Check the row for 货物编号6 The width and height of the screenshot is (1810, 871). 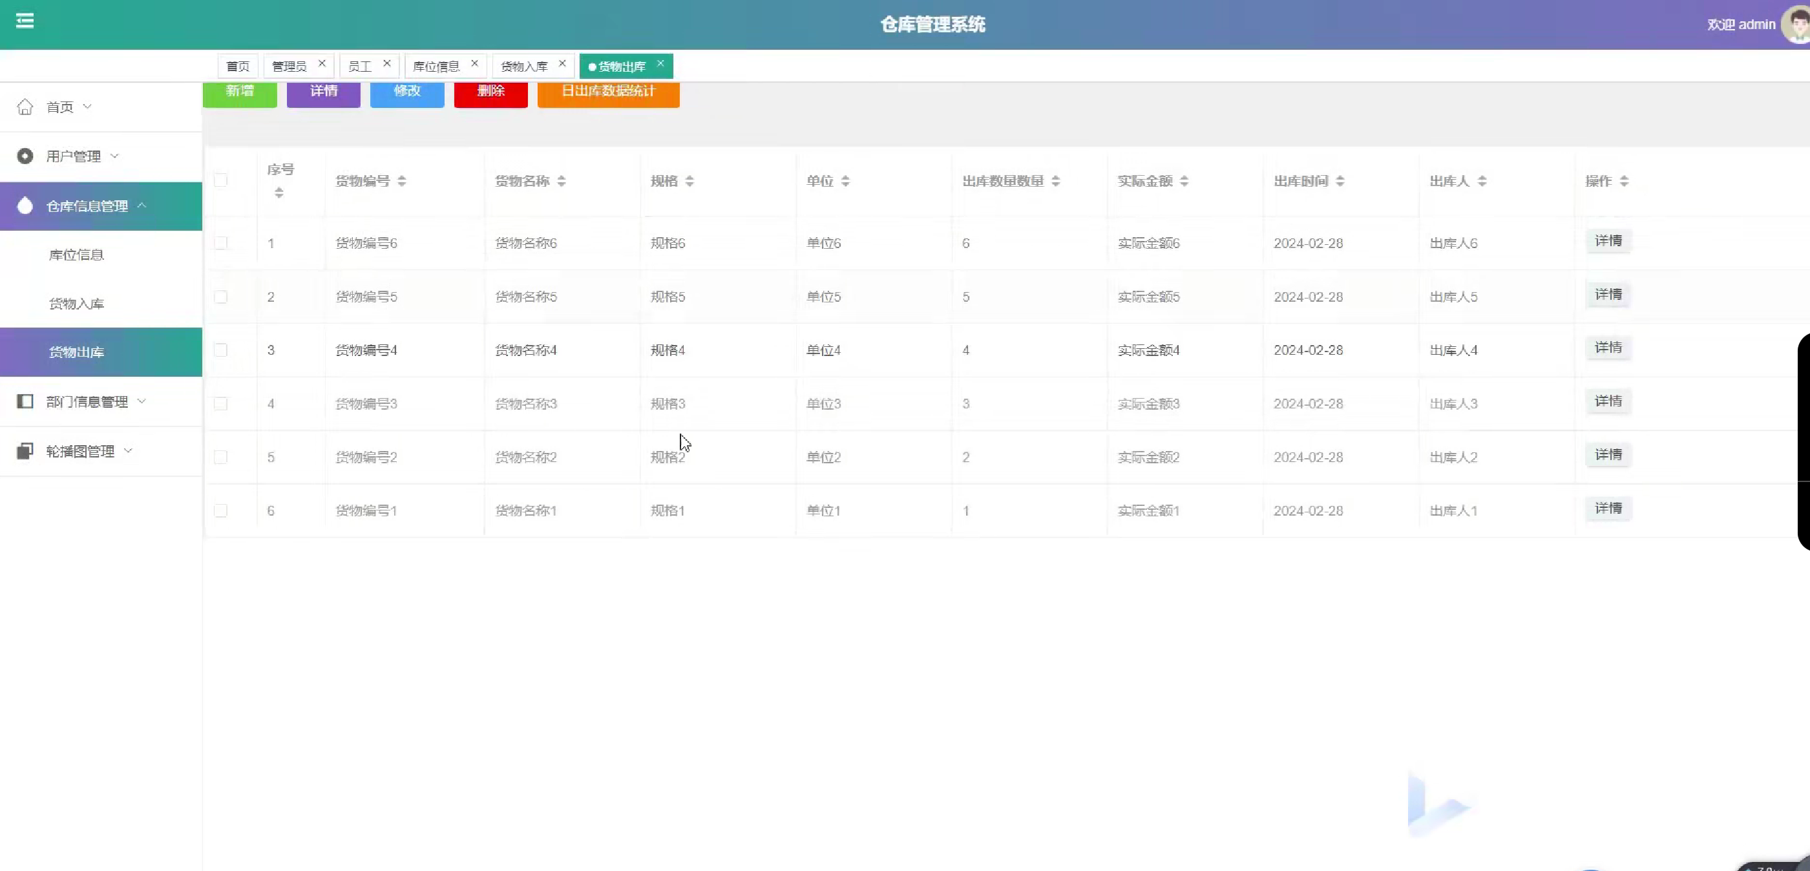coord(220,243)
